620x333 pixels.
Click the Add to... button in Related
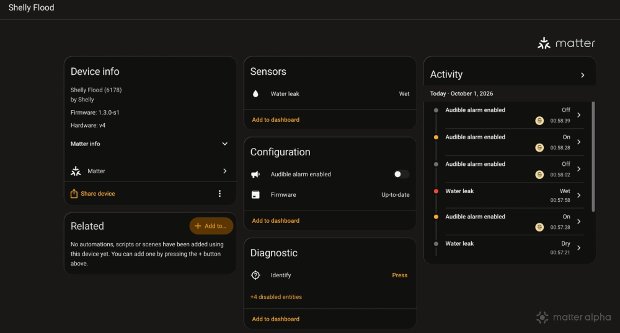tap(211, 226)
